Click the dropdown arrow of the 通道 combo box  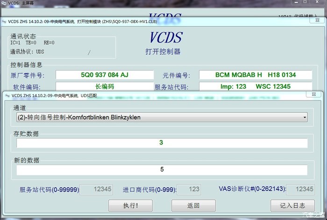[305, 117]
